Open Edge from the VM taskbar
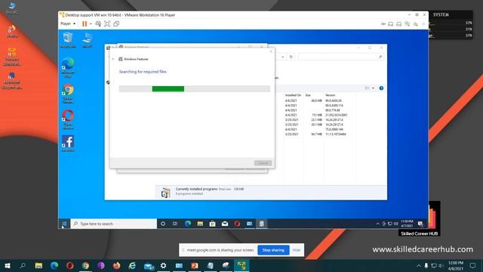This screenshot has width=483, height=272. click(188, 224)
